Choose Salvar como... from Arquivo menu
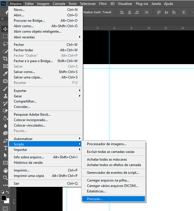194x211 pixels. point(45,72)
